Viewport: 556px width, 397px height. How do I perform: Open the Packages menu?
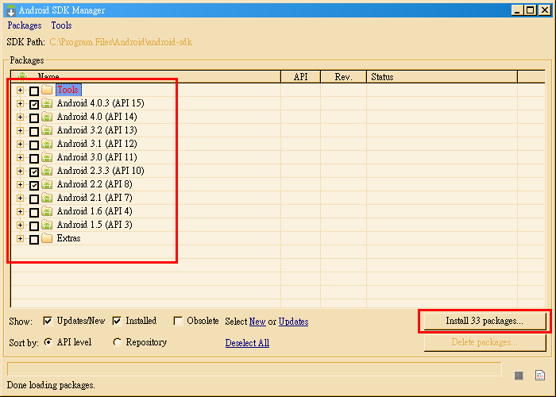[25, 25]
